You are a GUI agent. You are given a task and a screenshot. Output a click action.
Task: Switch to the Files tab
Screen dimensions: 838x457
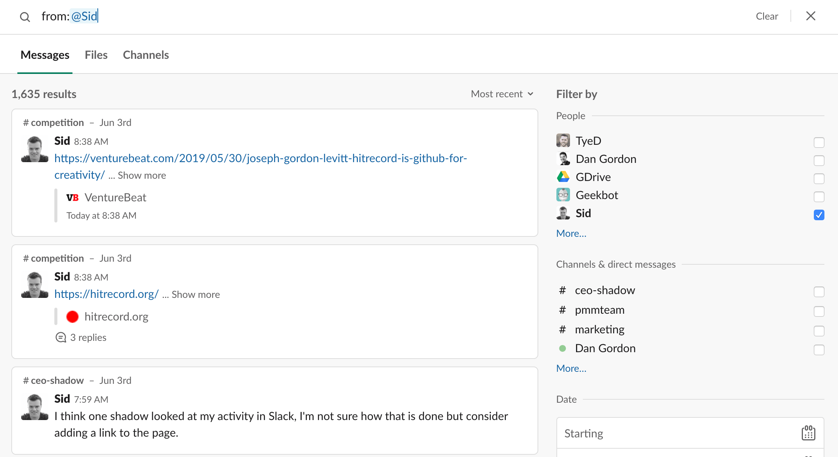click(x=95, y=55)
